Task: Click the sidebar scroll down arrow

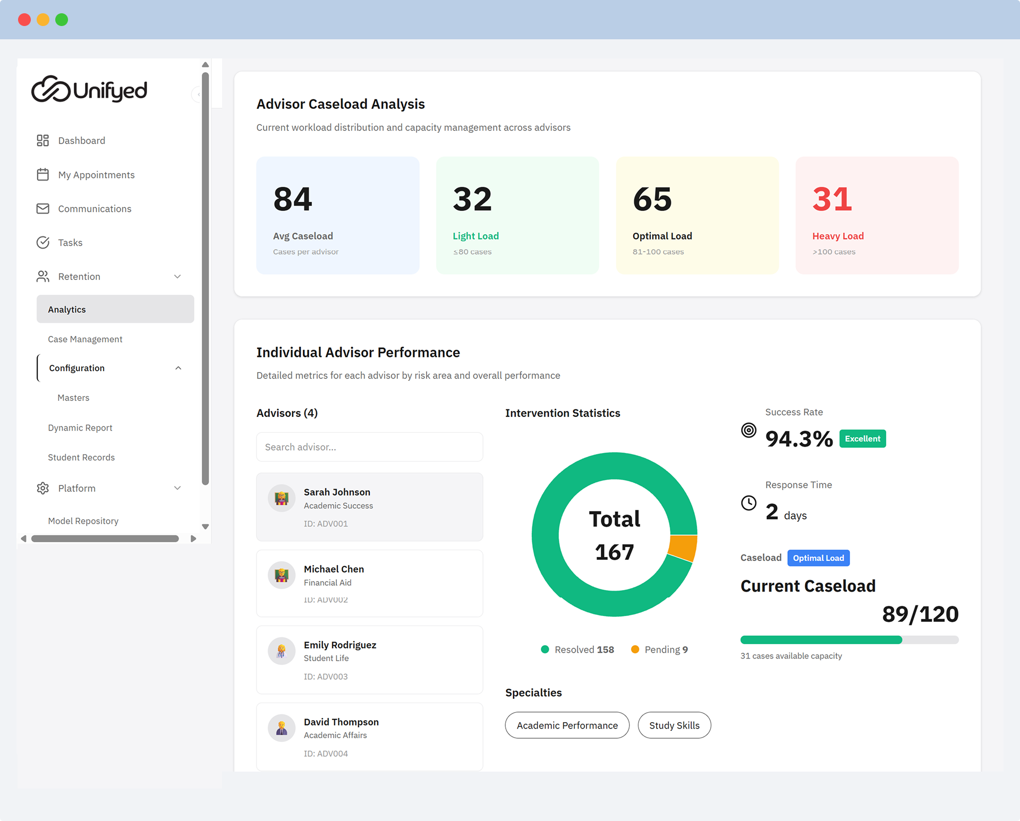Action: (x=206, y=527)
